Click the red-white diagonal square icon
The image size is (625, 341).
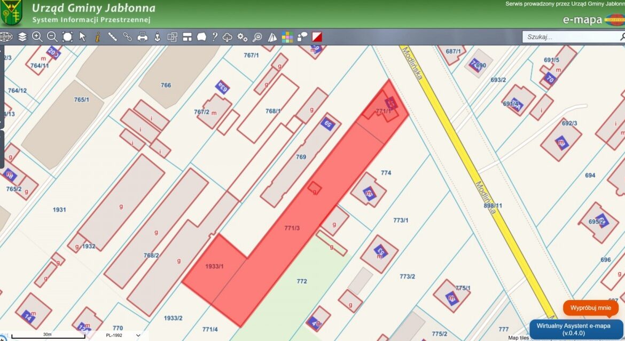tap(317, 37)
